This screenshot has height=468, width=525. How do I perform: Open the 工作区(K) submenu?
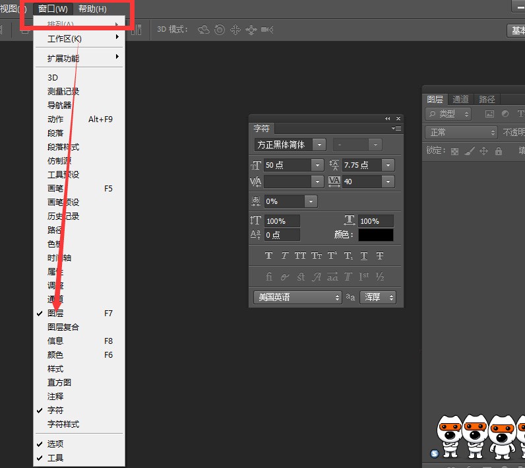65,39
